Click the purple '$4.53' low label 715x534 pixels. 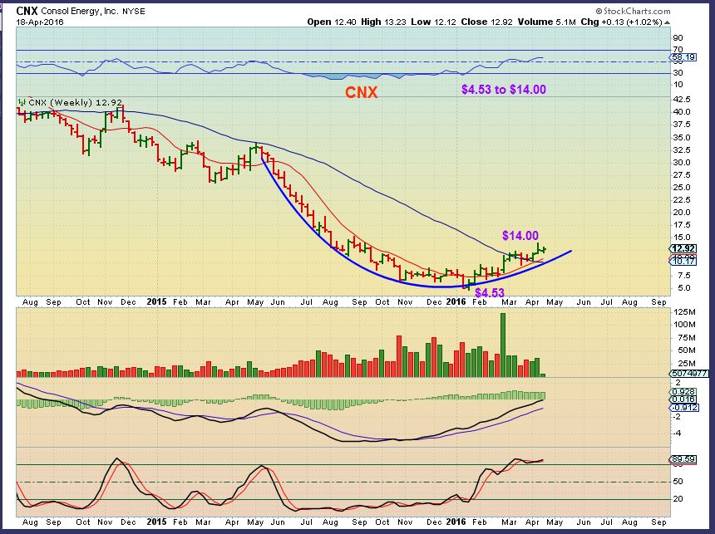[x=490, y=292]
